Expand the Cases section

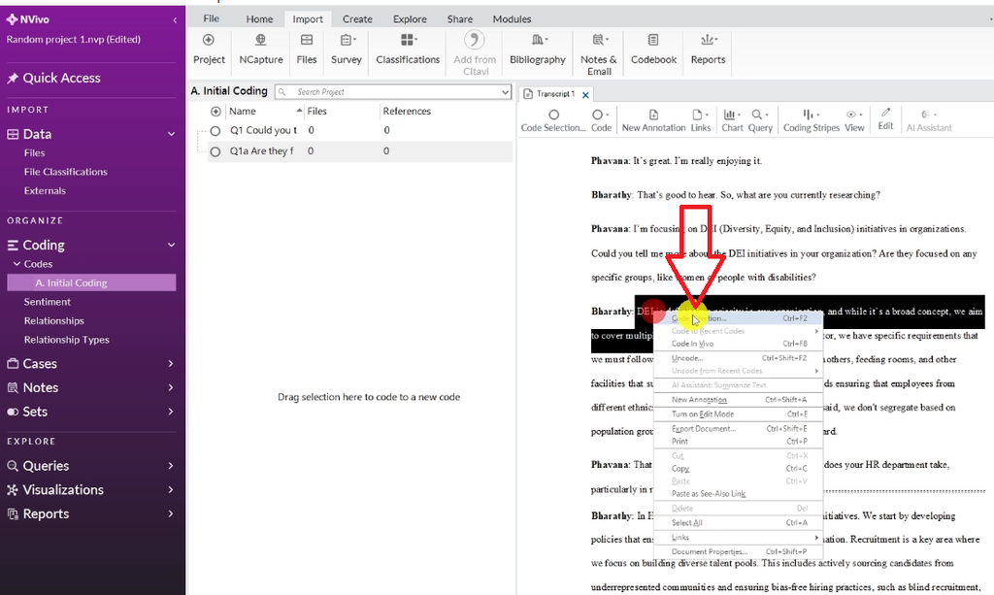click(171, 364)
